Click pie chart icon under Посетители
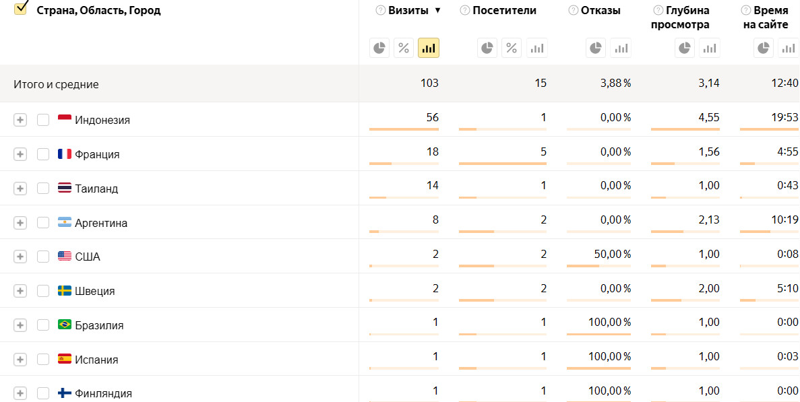Image resolution: width=800 pixels, height=402 pixels. coord(487,48)
